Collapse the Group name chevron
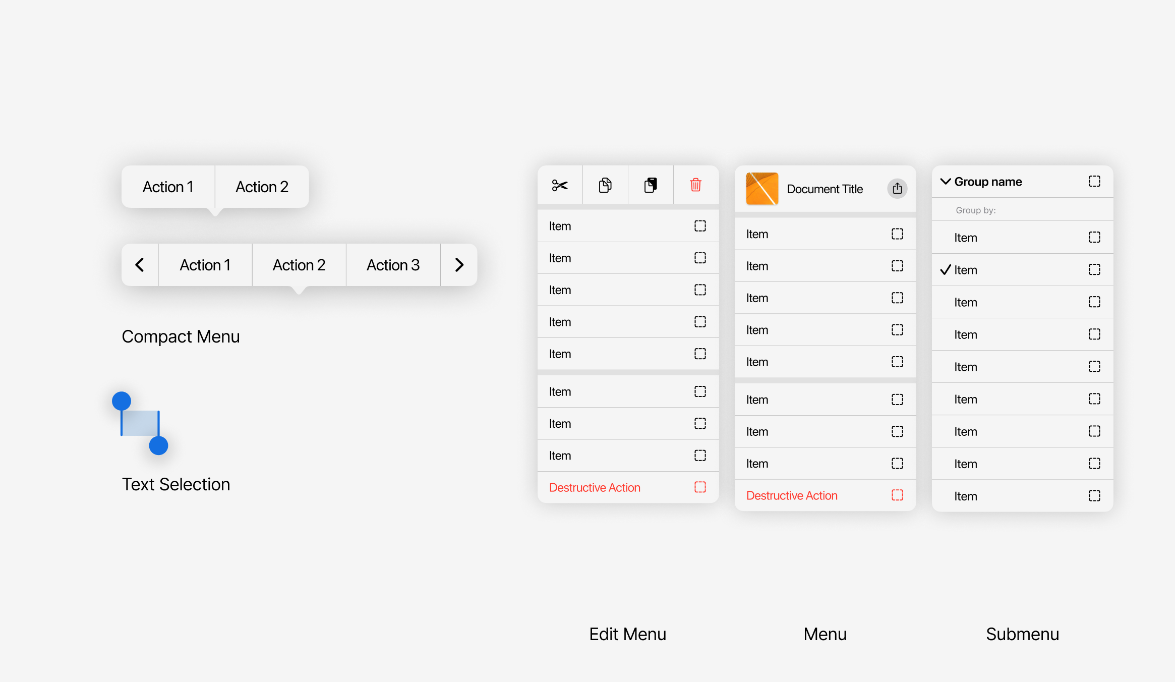This screenshot has height=682, width=1175. 946,182
